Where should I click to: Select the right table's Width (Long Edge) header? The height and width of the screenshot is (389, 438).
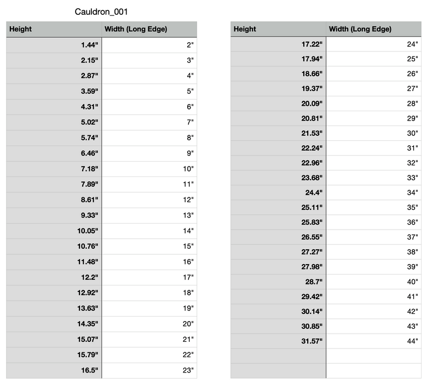[373, 29]
